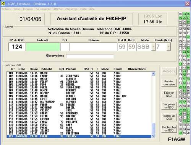
Task: Select QSO row 118 PHILIPPE
Action: tap(79, 122)
